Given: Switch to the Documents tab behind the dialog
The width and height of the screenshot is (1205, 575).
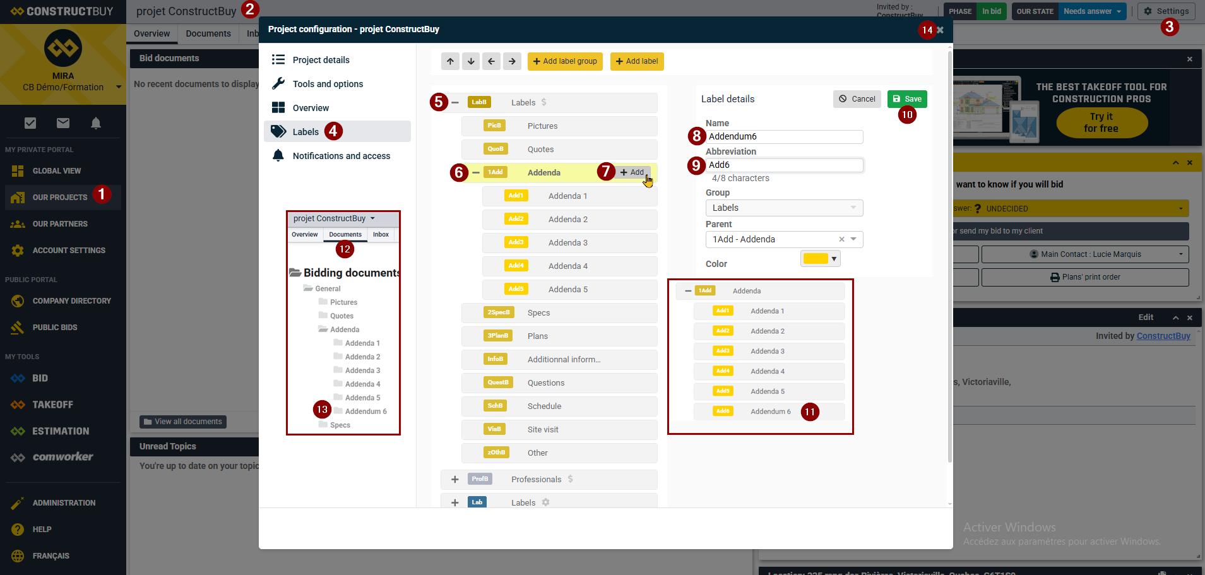Looking at the screenshot, I should [x=208, y=33].
